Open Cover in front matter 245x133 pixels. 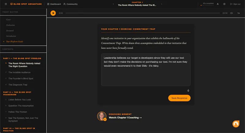tap(9, 20)
